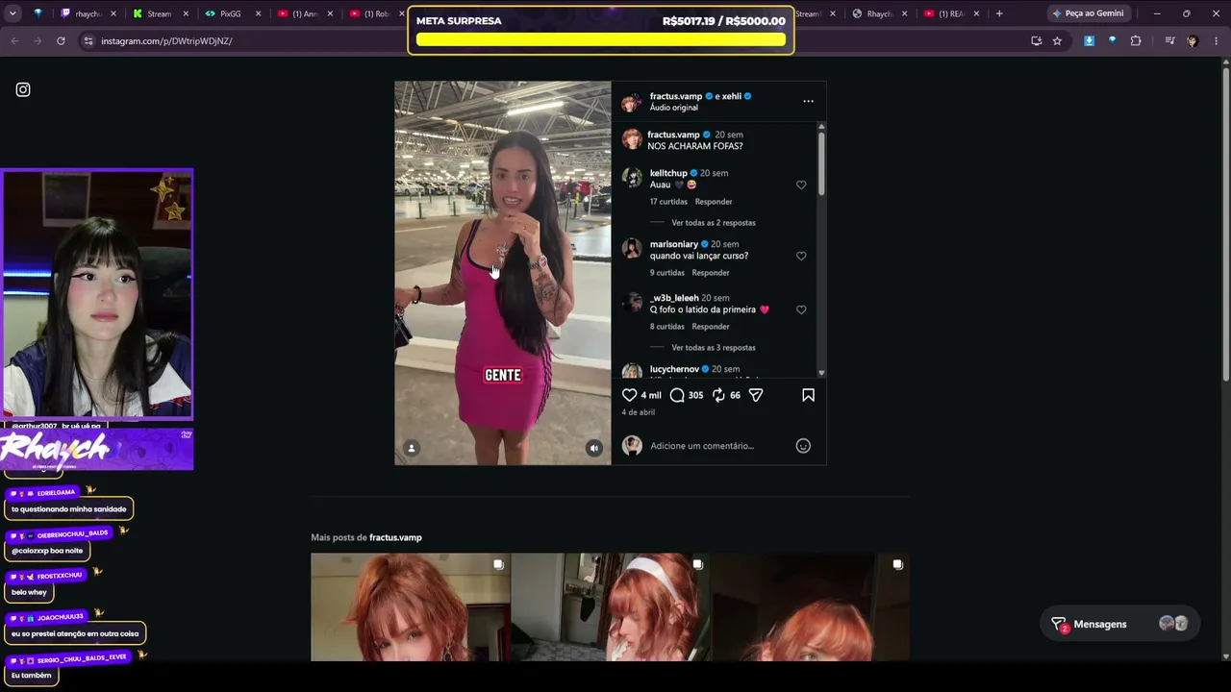View the 9 curtidas on marisoniary's comment

(667, 273)
